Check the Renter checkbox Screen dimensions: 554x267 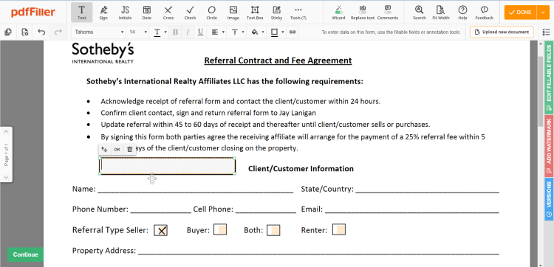tap(339, 229)
